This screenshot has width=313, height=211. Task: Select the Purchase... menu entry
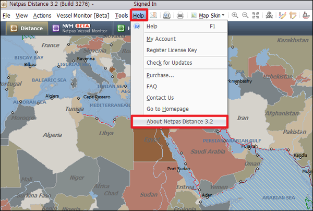(x=179, y=75)
